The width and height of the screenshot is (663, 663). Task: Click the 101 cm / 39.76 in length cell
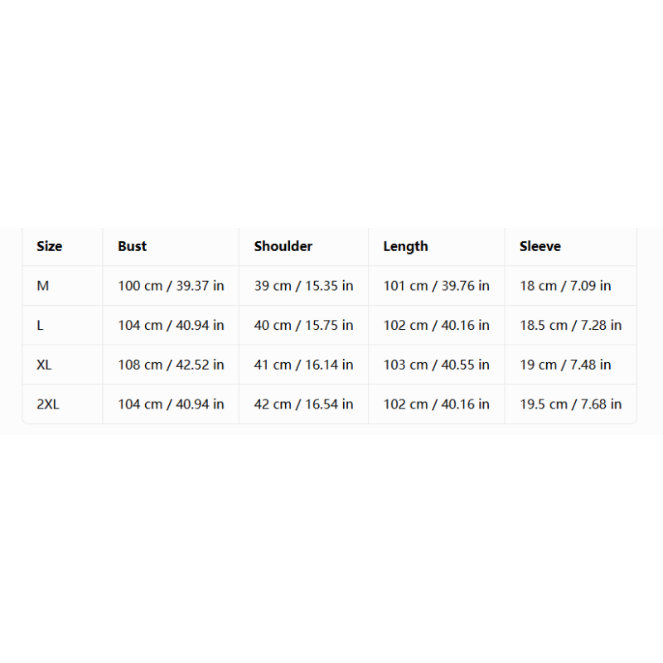click(436, 286)
